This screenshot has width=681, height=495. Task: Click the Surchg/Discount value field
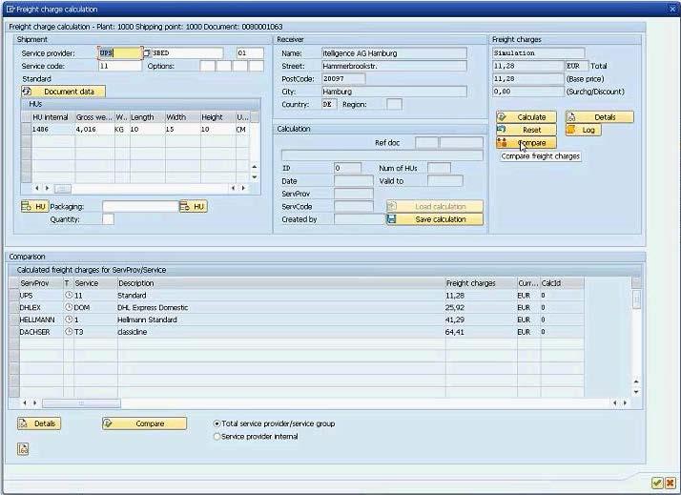(528, 92)
